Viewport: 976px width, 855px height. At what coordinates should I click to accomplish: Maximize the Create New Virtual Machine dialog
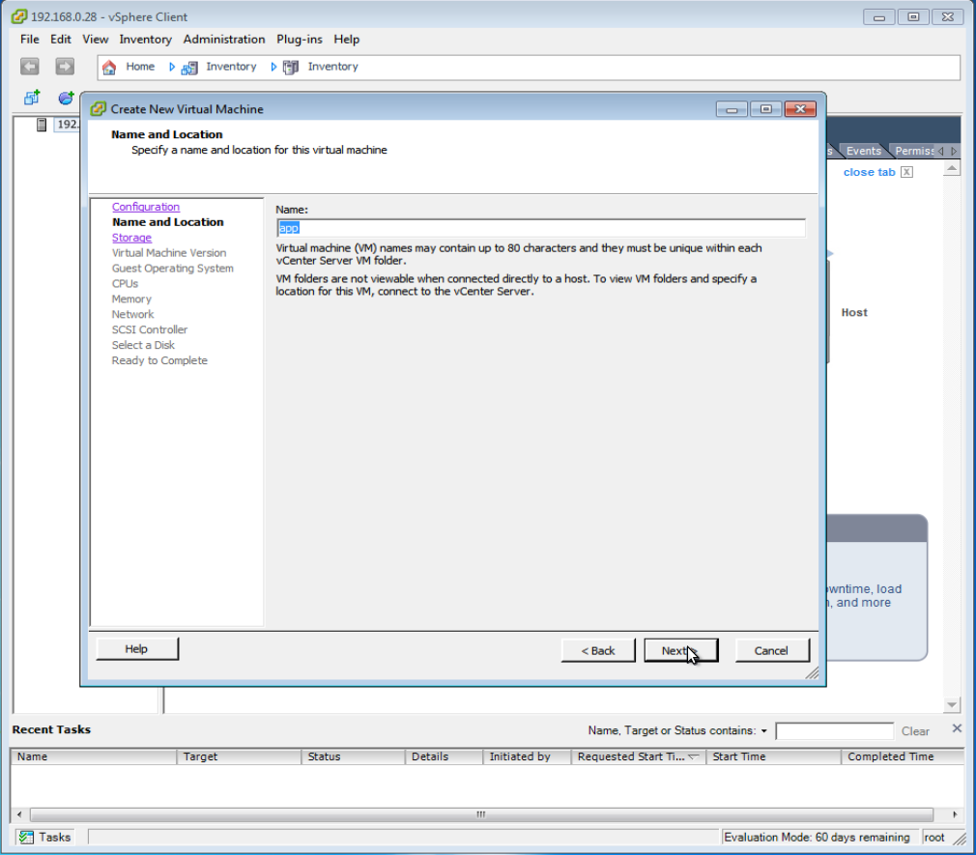coord(765,109)
